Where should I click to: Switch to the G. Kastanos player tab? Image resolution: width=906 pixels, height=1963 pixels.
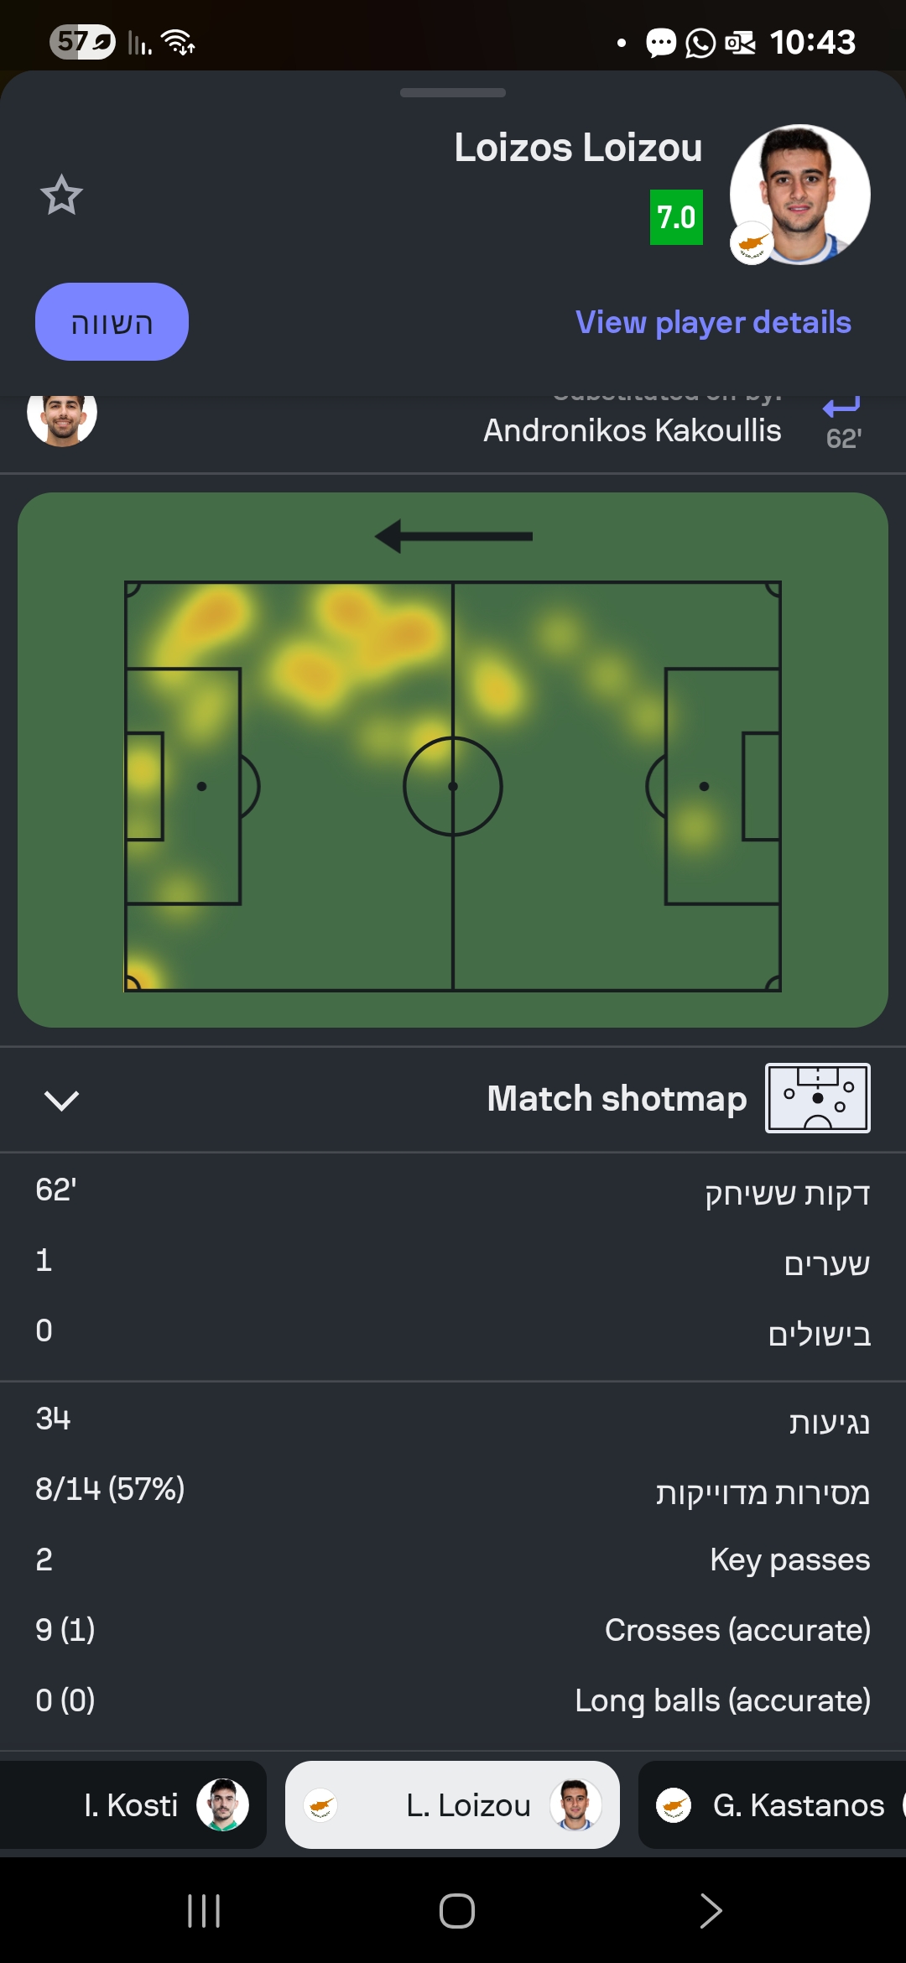772,1804
